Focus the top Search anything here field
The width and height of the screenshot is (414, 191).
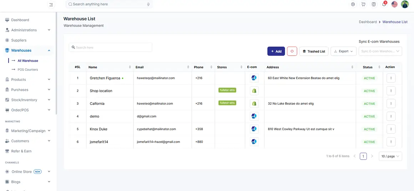coord(109,4)
